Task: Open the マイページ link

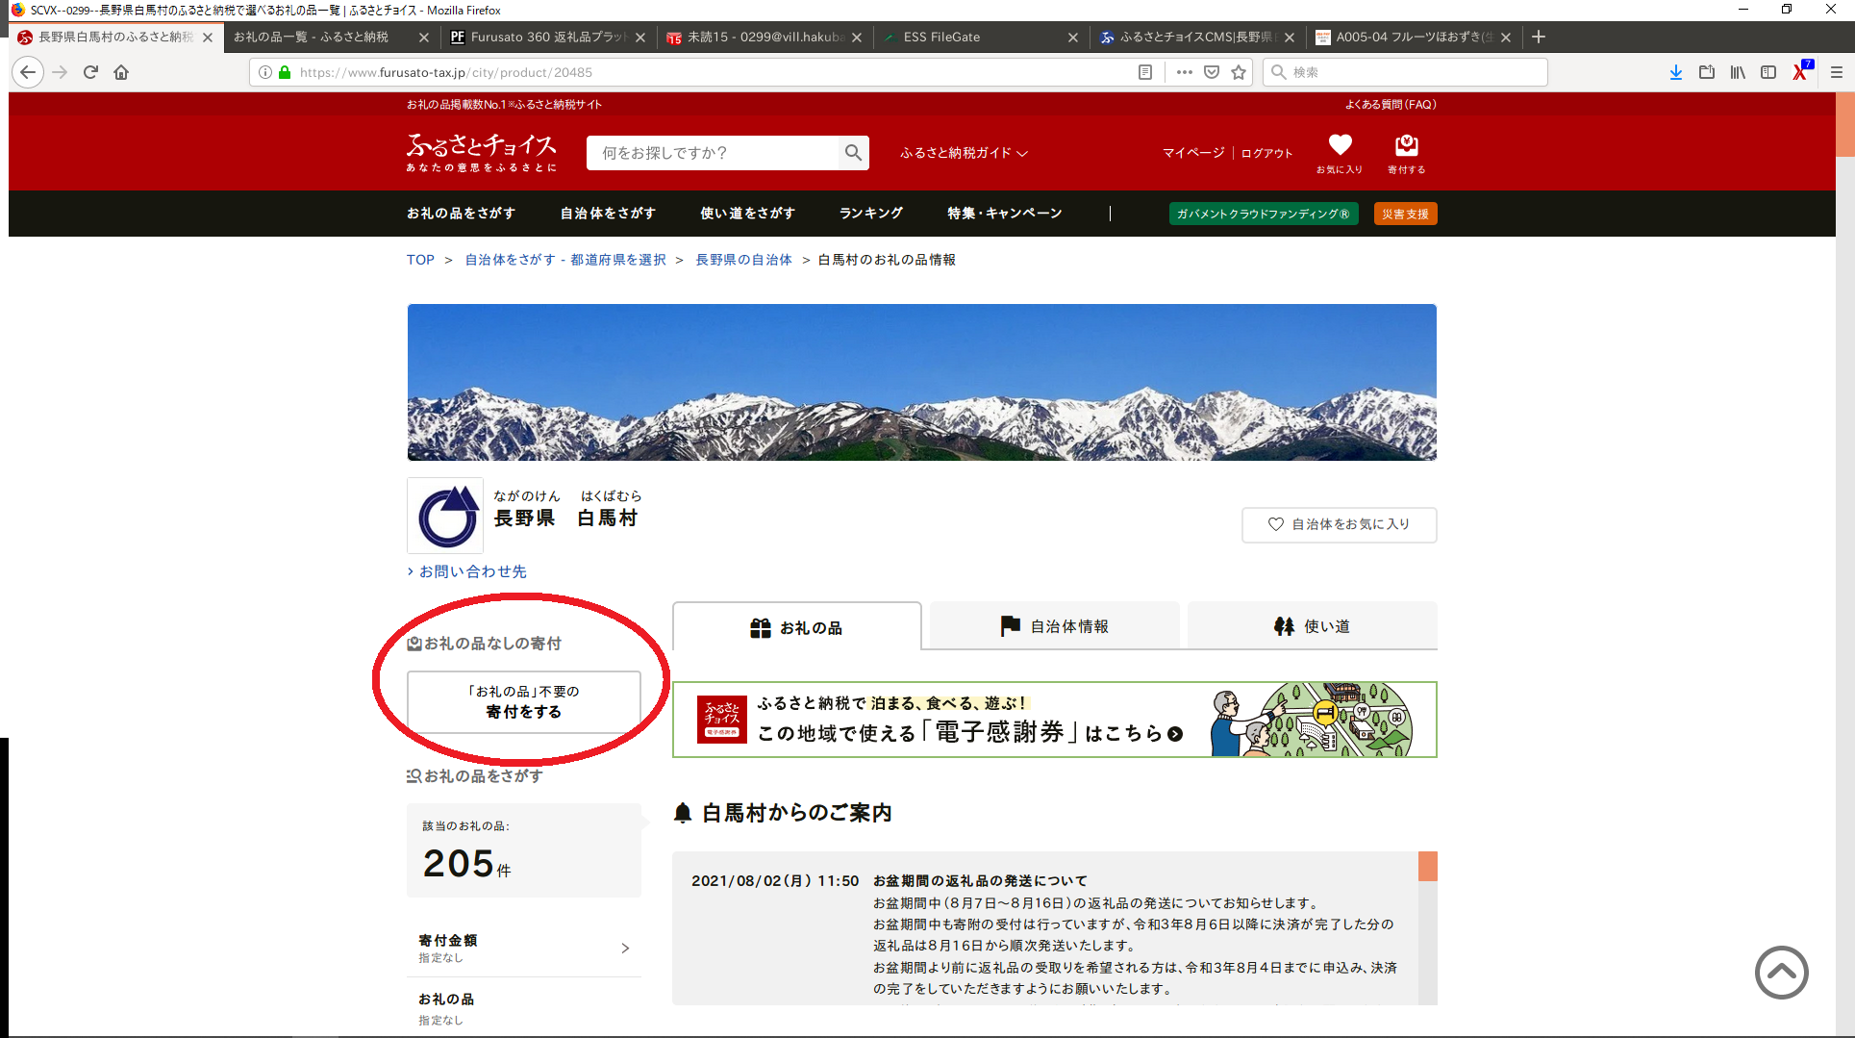Action: point(1193,153)
